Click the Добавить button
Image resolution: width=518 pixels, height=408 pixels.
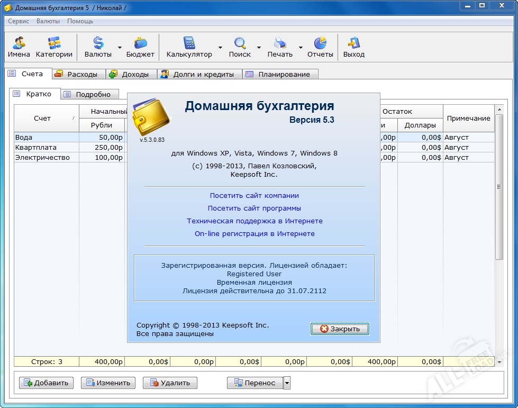coord(47,383)
